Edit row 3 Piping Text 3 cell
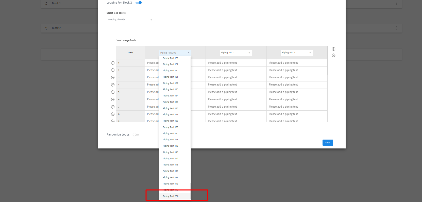Viewport: 422px width, 202px height. pyautogui.click(x=297, y=77)
